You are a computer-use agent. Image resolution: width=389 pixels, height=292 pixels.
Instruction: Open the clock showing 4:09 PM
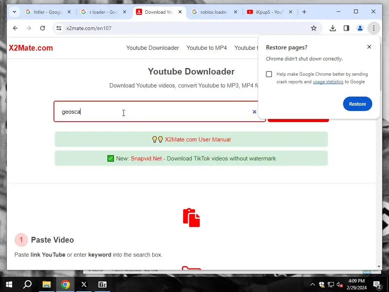tap(356, 284)
